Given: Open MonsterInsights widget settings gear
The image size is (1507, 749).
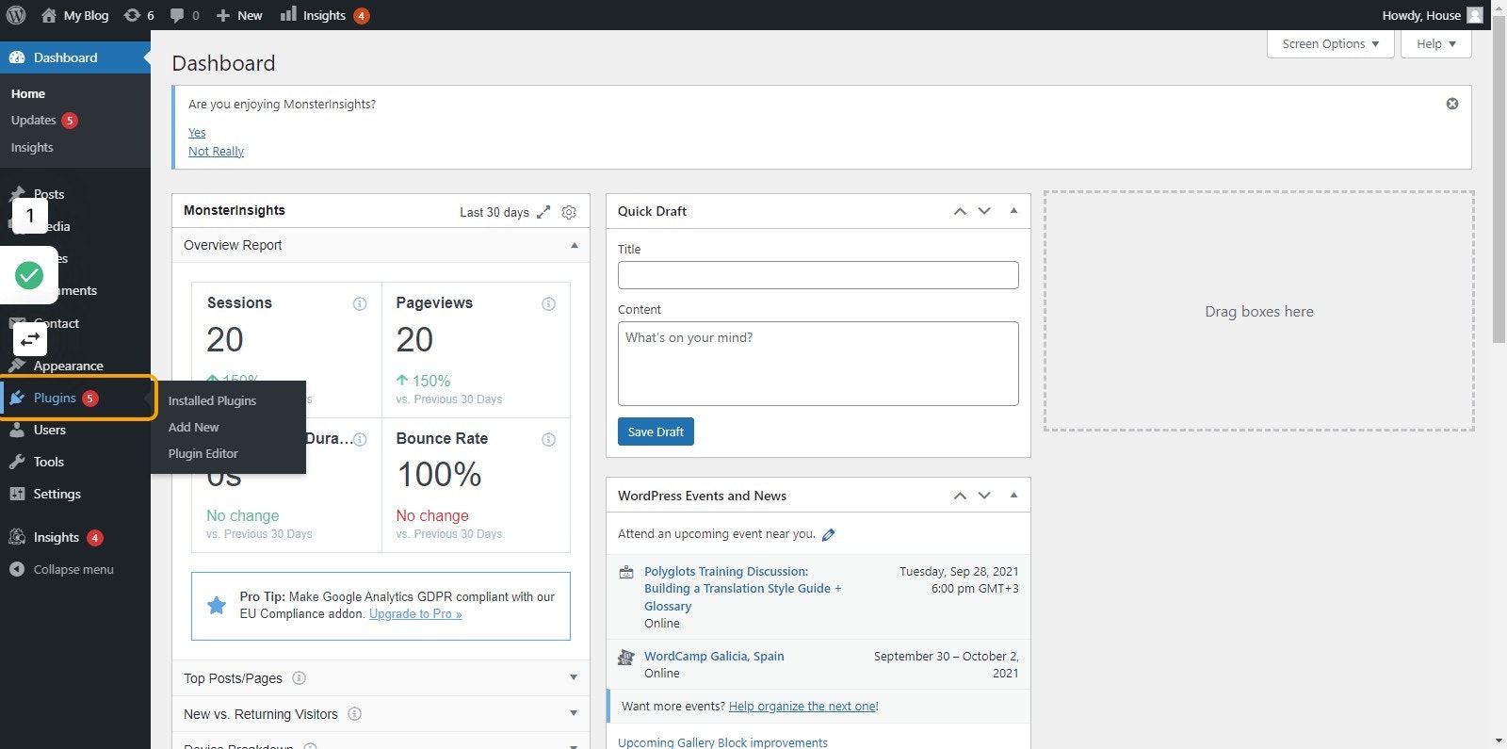Looking at the screenshot, I should tap(569, 212).
